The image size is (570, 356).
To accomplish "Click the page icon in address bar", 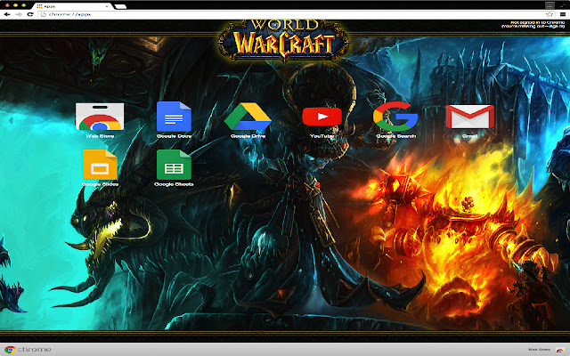I will click(44, 14).
